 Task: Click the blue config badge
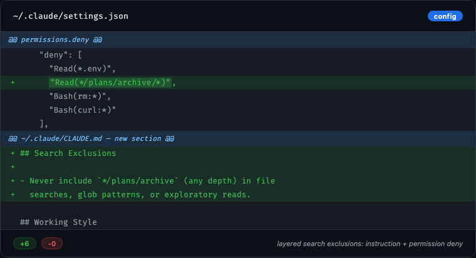click(445, 16)
